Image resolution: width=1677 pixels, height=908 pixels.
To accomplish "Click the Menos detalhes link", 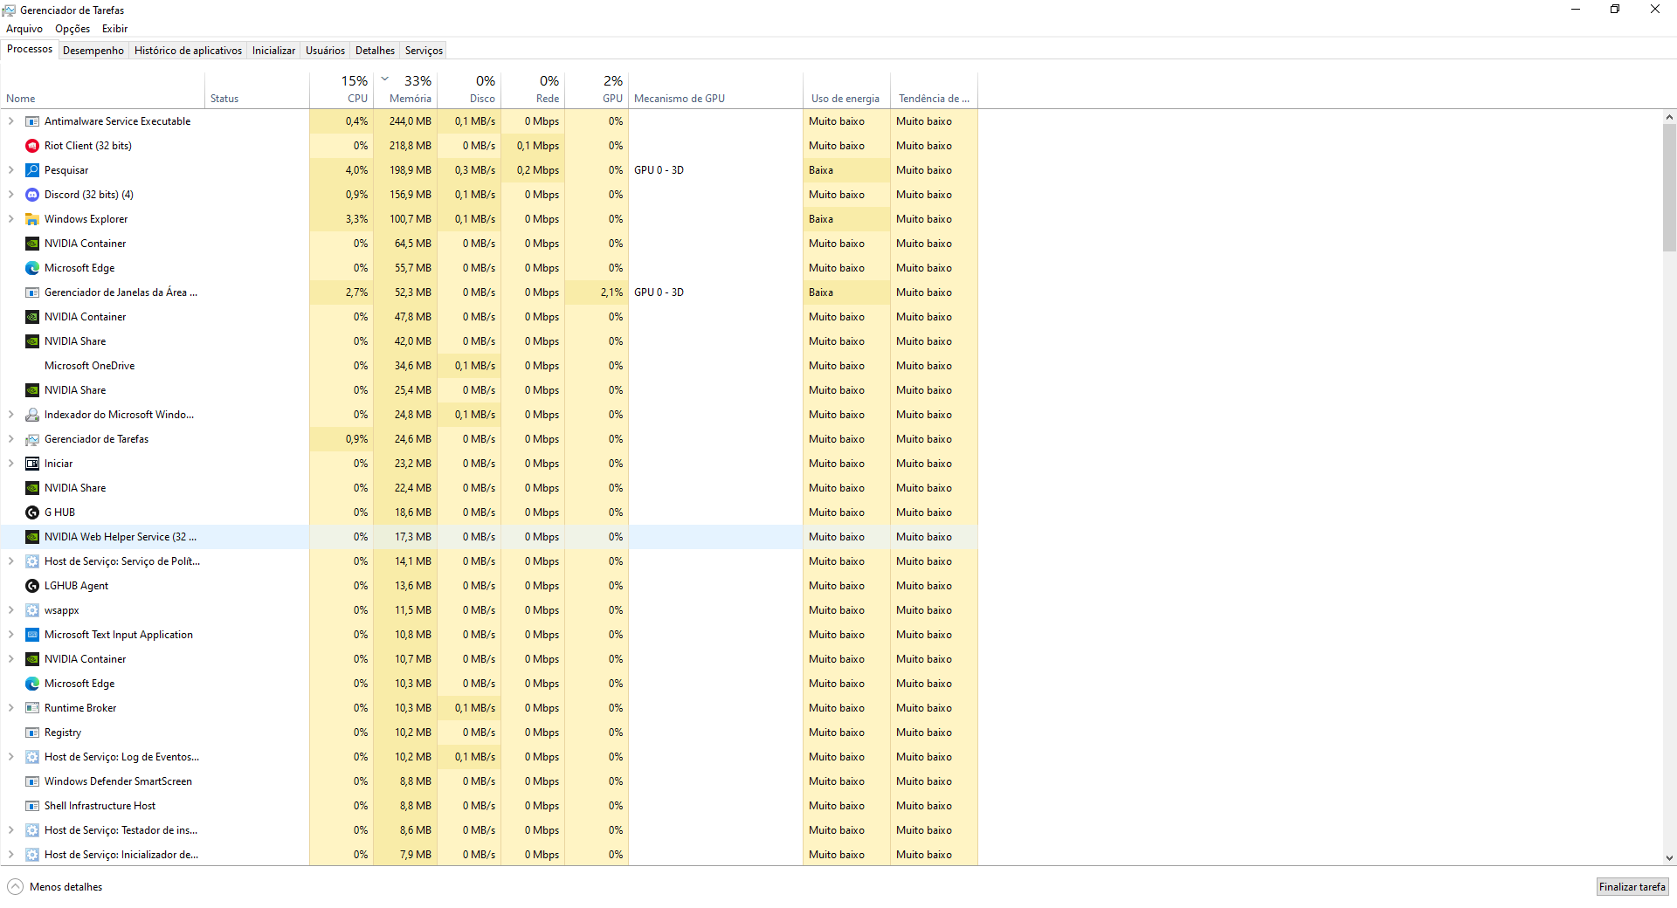I will [x=66, y=887].
